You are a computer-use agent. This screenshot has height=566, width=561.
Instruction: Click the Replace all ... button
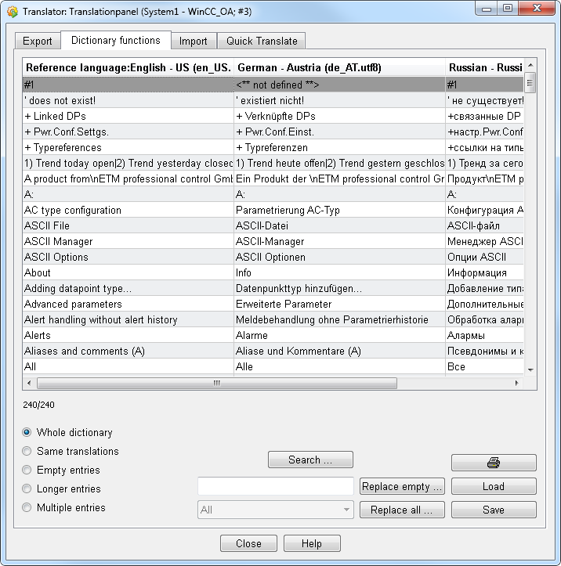click(402, 510)
